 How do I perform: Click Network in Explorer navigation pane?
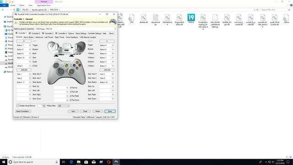point(9,72)
